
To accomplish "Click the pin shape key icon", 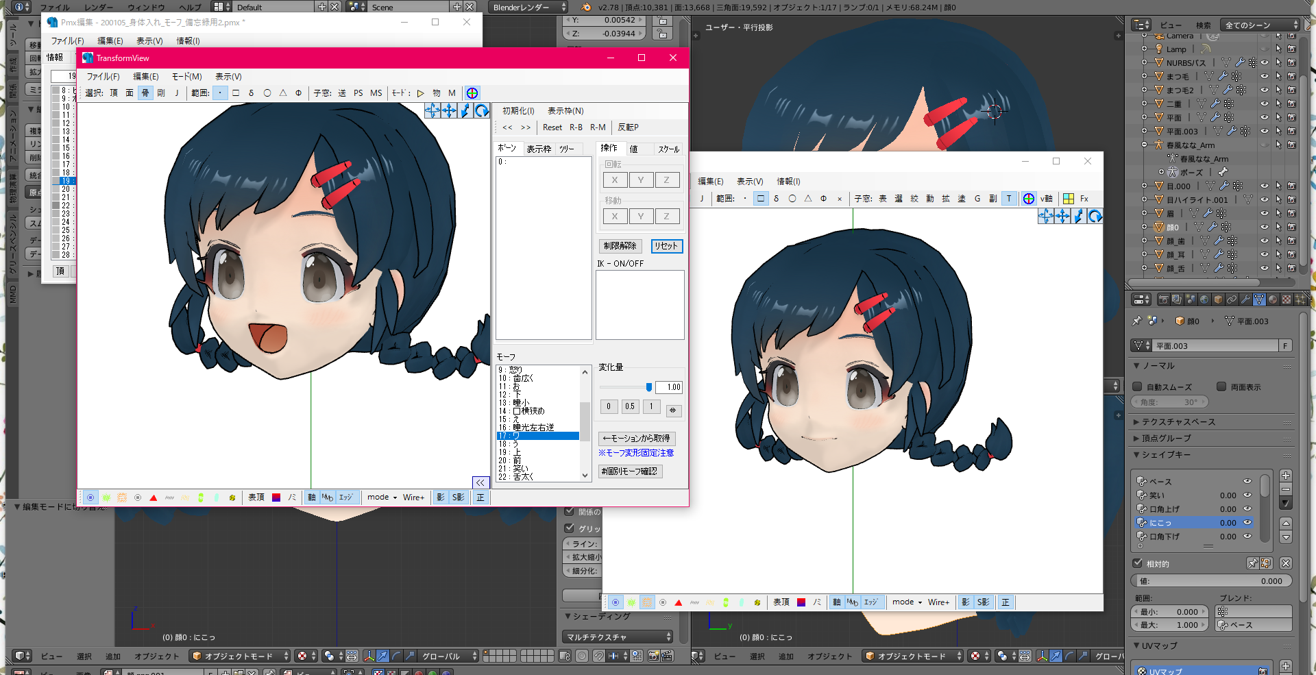I will [x=1253, y=563].
